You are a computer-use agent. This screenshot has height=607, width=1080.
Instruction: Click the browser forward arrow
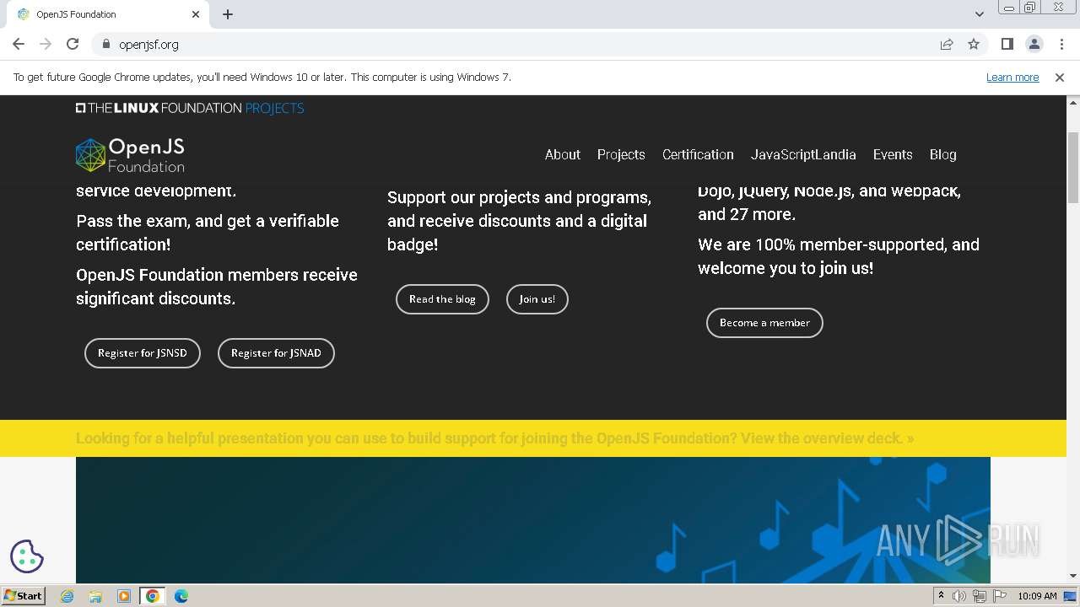pyautogui.click(x=46, y=44)
